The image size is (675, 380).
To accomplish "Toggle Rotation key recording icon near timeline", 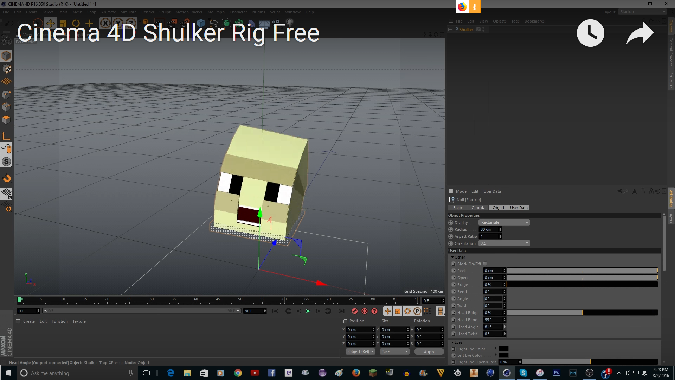I will [x=407, y=311].
